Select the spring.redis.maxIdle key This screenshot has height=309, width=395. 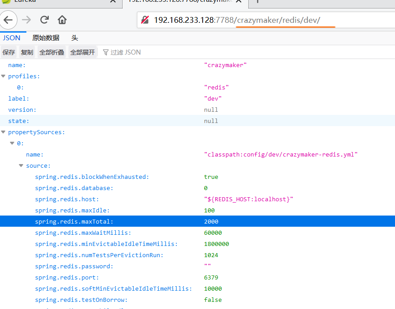[72, 210]
